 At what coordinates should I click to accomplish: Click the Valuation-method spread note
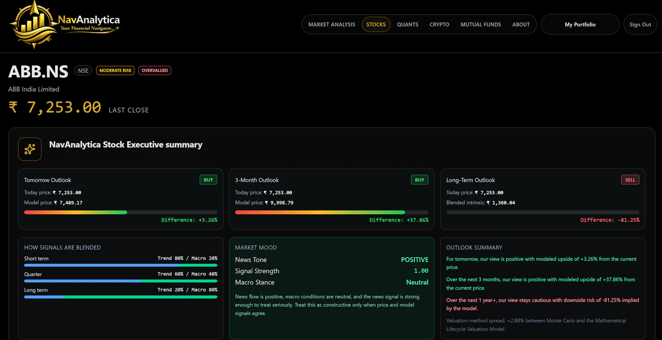point(536,325)
